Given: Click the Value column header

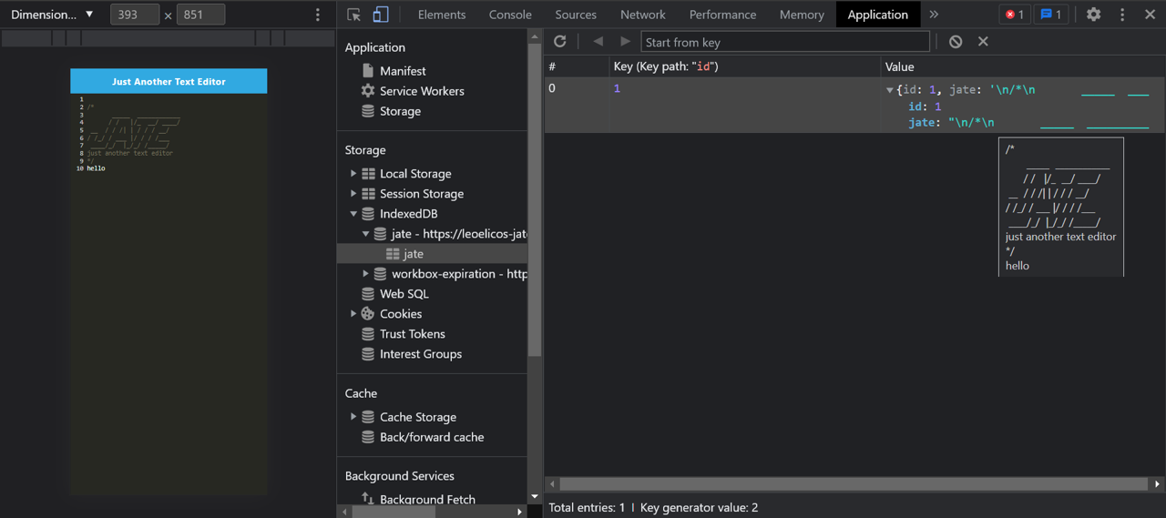Looking at the screenshot, I should pyautogui.click(x=1023, y=66).
